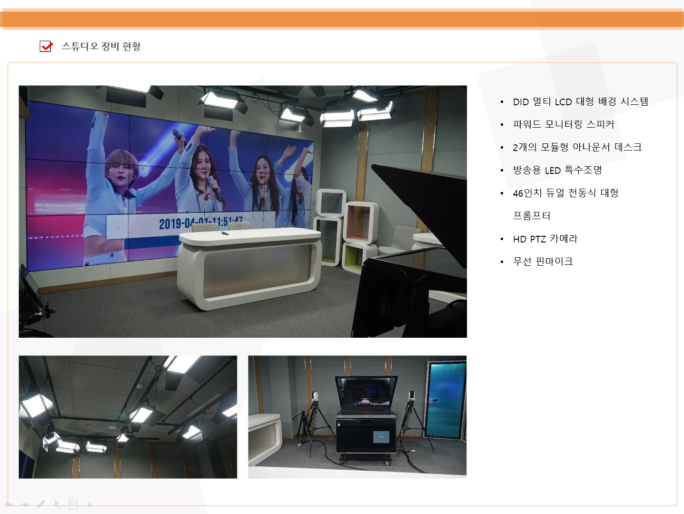
Task: Select the heading '스튜디오 장비 현황'
Action: pos(101,46)
